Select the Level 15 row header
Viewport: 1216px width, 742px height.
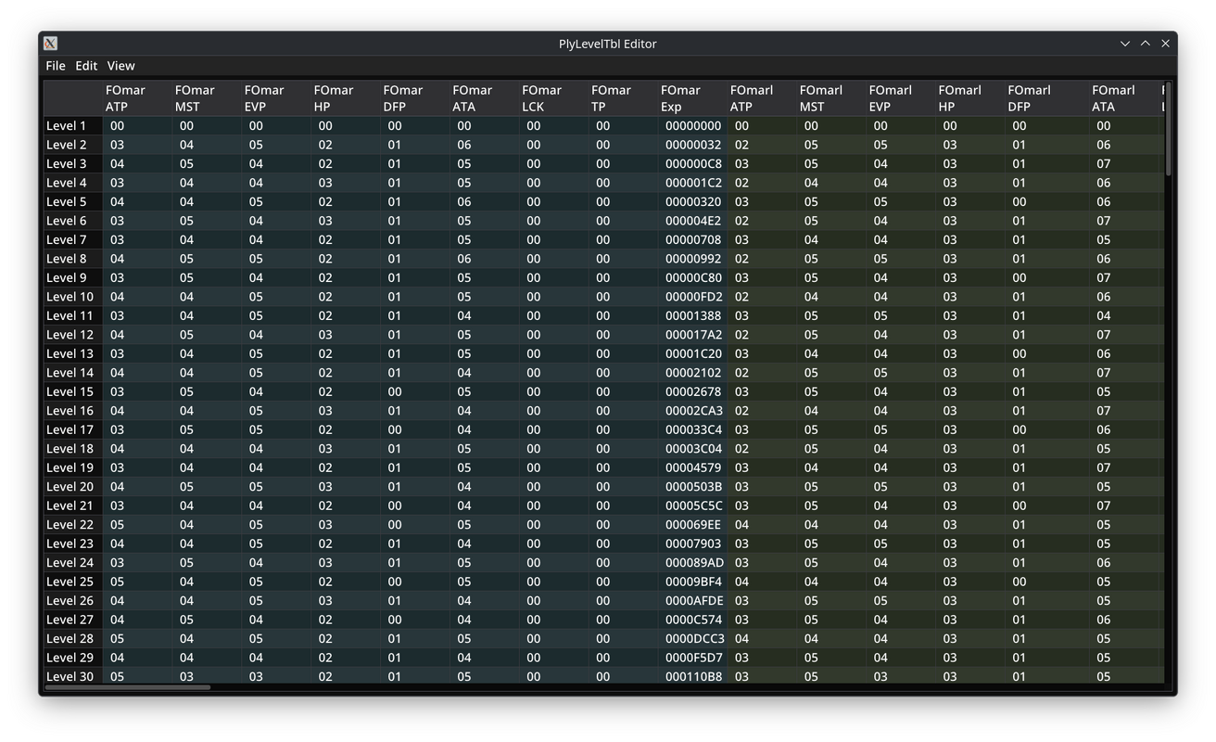(x=72, y=391)
